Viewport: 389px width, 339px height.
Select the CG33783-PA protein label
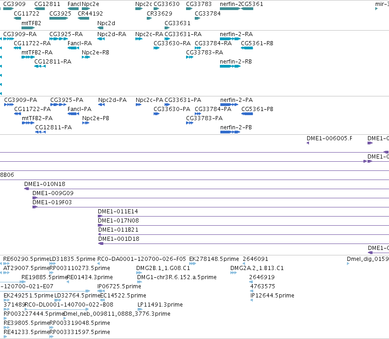[204, 118]
